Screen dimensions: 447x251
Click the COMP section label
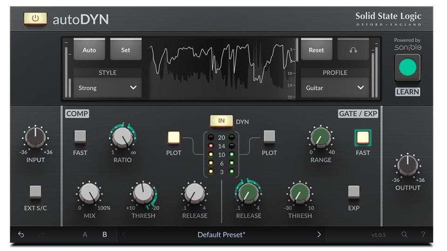[x=77, y=113]
